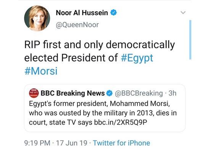Click the verified badge beside Noor Al Hussein
Image resolution: width=210 pixels, height=152 pixels.
pos(113,13)
